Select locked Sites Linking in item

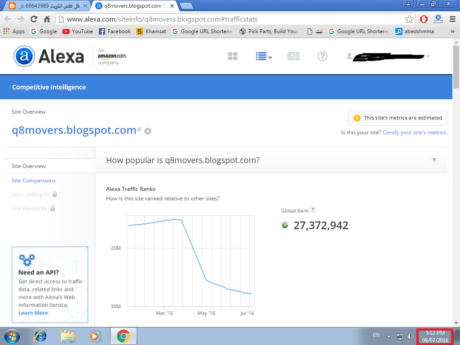(x=34, y=195)
